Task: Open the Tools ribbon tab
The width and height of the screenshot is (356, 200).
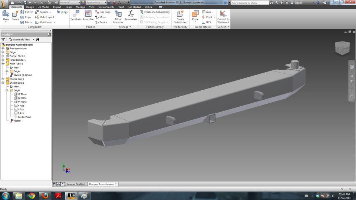Action: 68,7
